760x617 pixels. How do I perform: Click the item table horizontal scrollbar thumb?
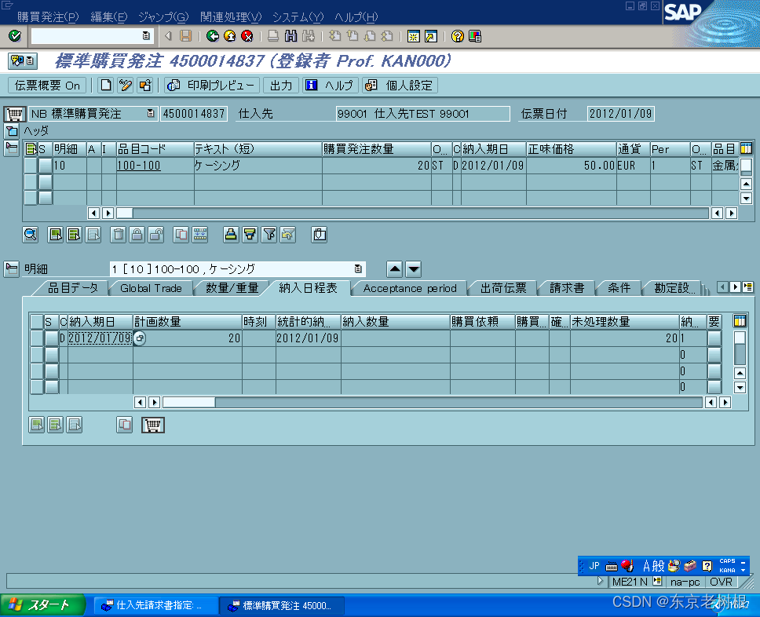(x=125, y=213)
